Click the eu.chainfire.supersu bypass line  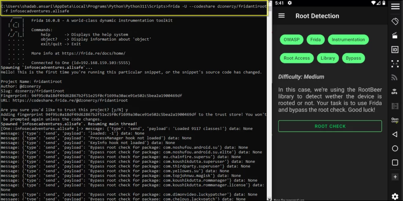121,157
